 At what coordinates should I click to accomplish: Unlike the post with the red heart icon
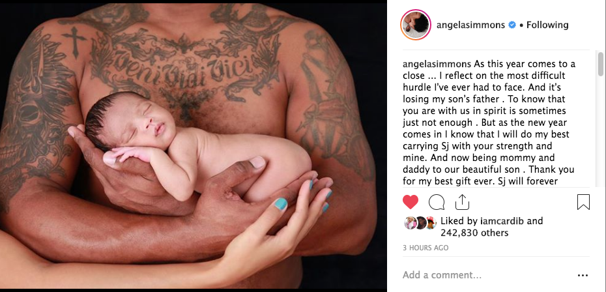pos(411,202)
